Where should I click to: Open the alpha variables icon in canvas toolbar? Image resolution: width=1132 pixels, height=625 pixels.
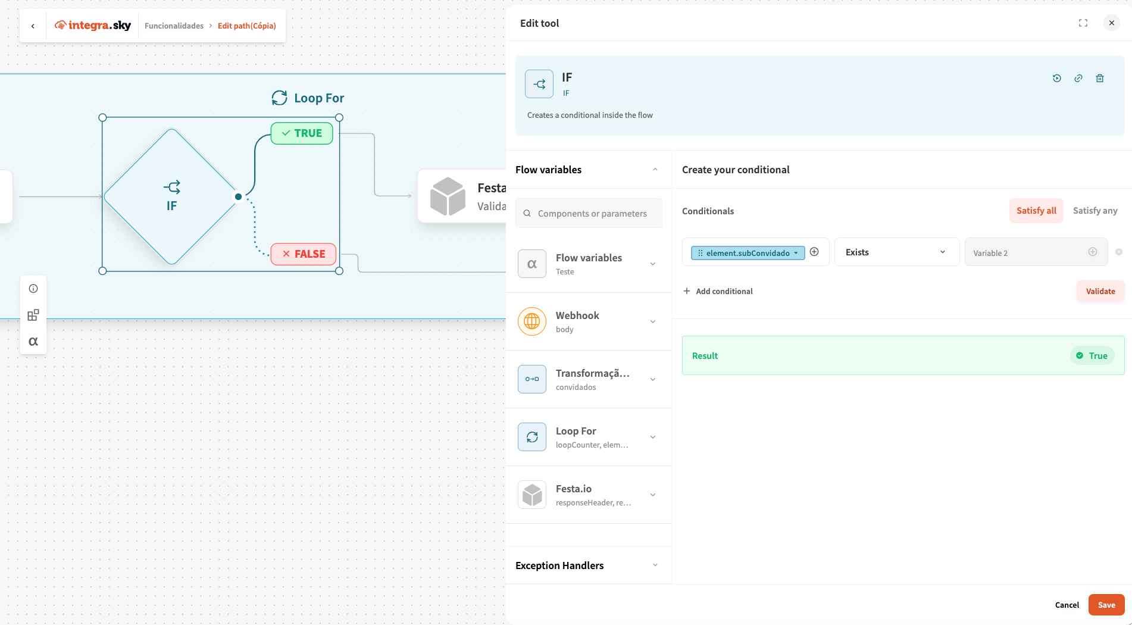(33, 341)
